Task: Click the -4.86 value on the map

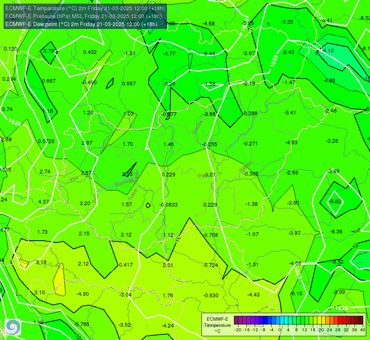Action: (x=329, y=80)
